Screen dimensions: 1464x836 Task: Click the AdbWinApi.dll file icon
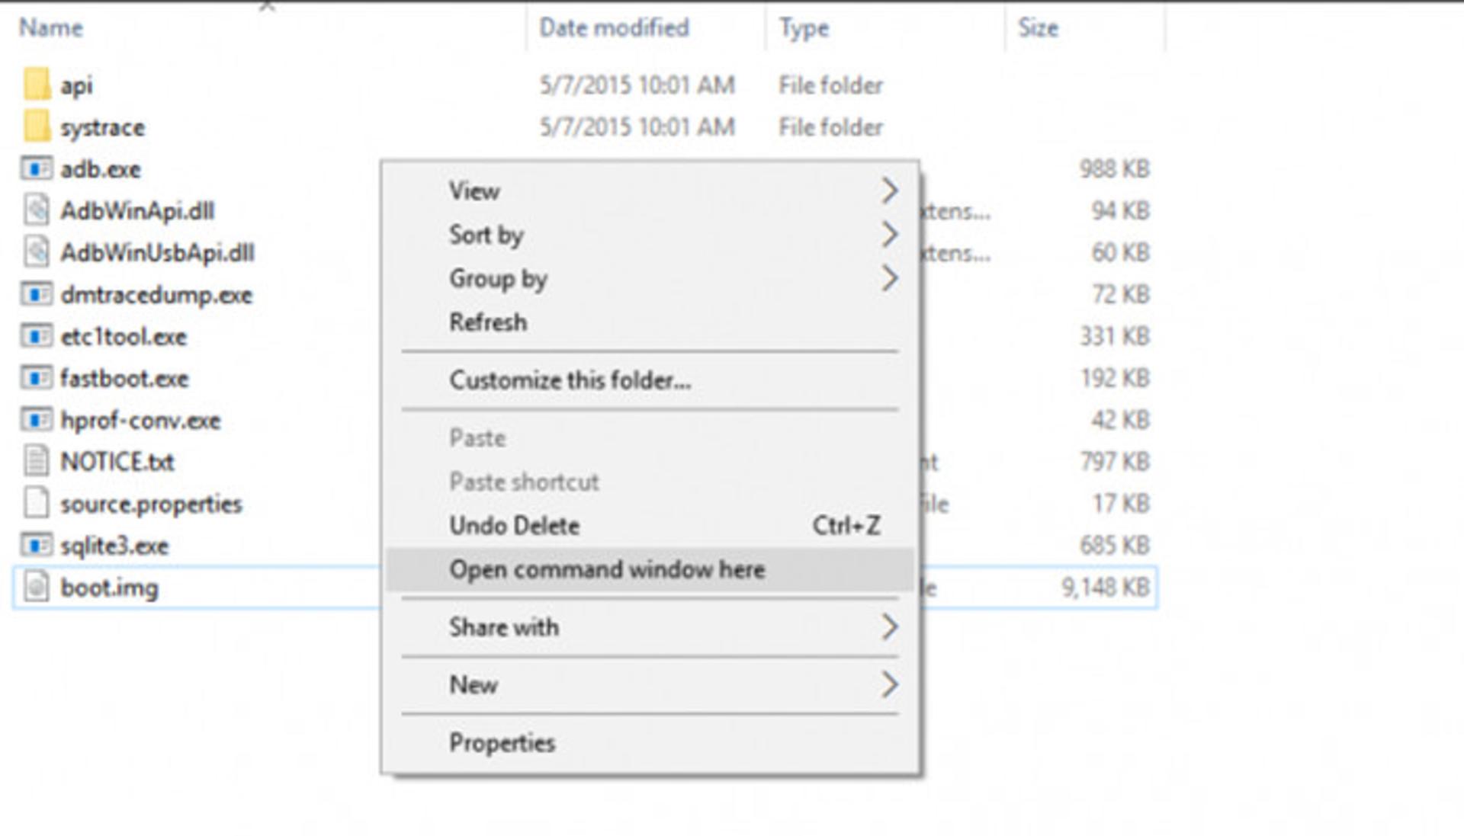[x=37, y=210]
